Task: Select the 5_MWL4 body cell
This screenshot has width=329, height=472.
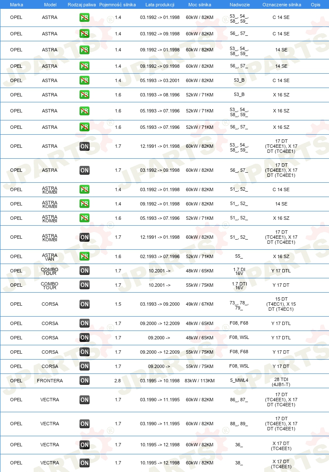Action: tap(239, 381)
